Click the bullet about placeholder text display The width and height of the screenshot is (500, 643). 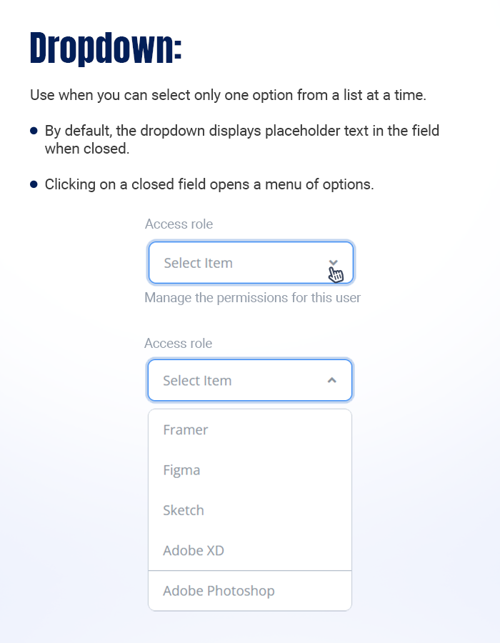tap(242, 139)
